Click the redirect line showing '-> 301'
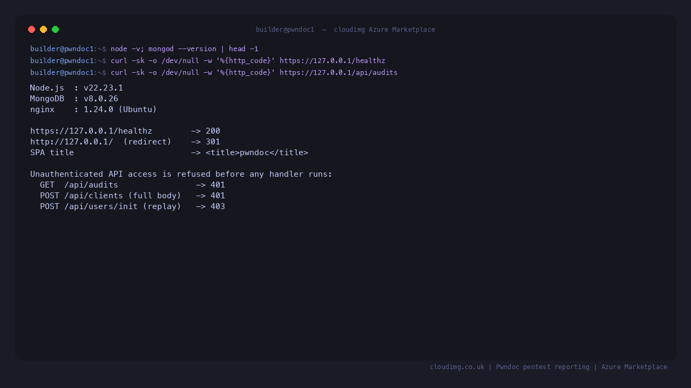This screenshot has height=388, width=691. pyautogui.click(x=125, y=142)
